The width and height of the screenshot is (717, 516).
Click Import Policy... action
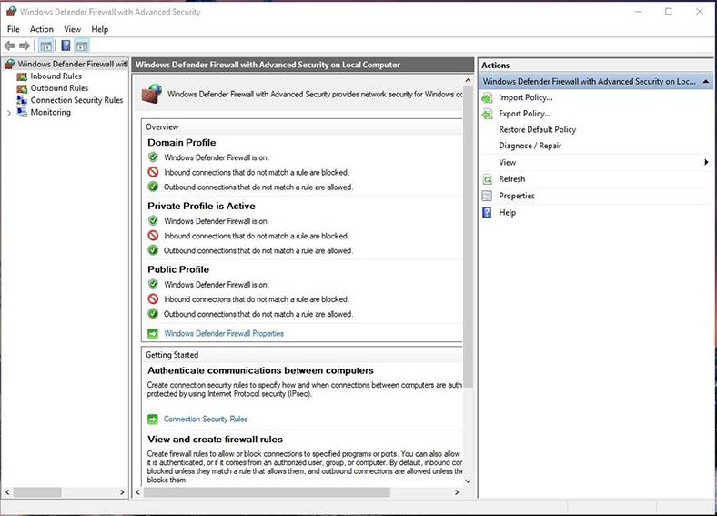(x=525, y=97)
